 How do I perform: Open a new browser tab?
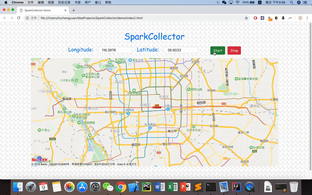73,11
